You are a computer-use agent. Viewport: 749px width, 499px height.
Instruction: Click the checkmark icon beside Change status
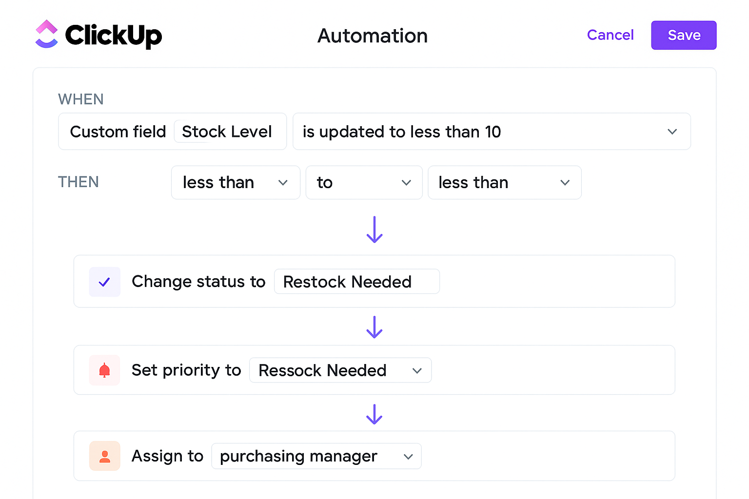pyautogui.click(x=104, y=282)
